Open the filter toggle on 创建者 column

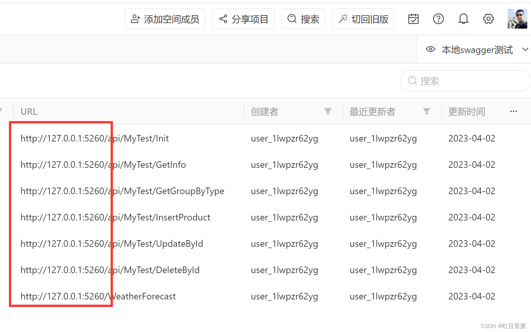(328, 112)
